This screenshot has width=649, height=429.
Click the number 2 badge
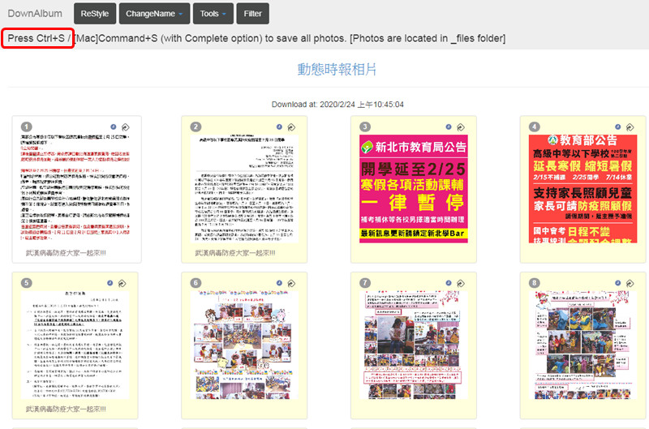tap(196, 127)
